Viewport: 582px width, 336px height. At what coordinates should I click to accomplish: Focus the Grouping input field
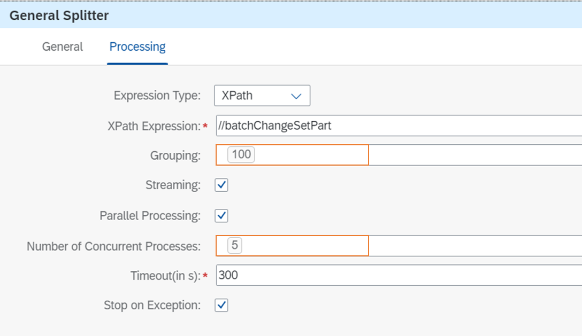(x=310, y=155)
